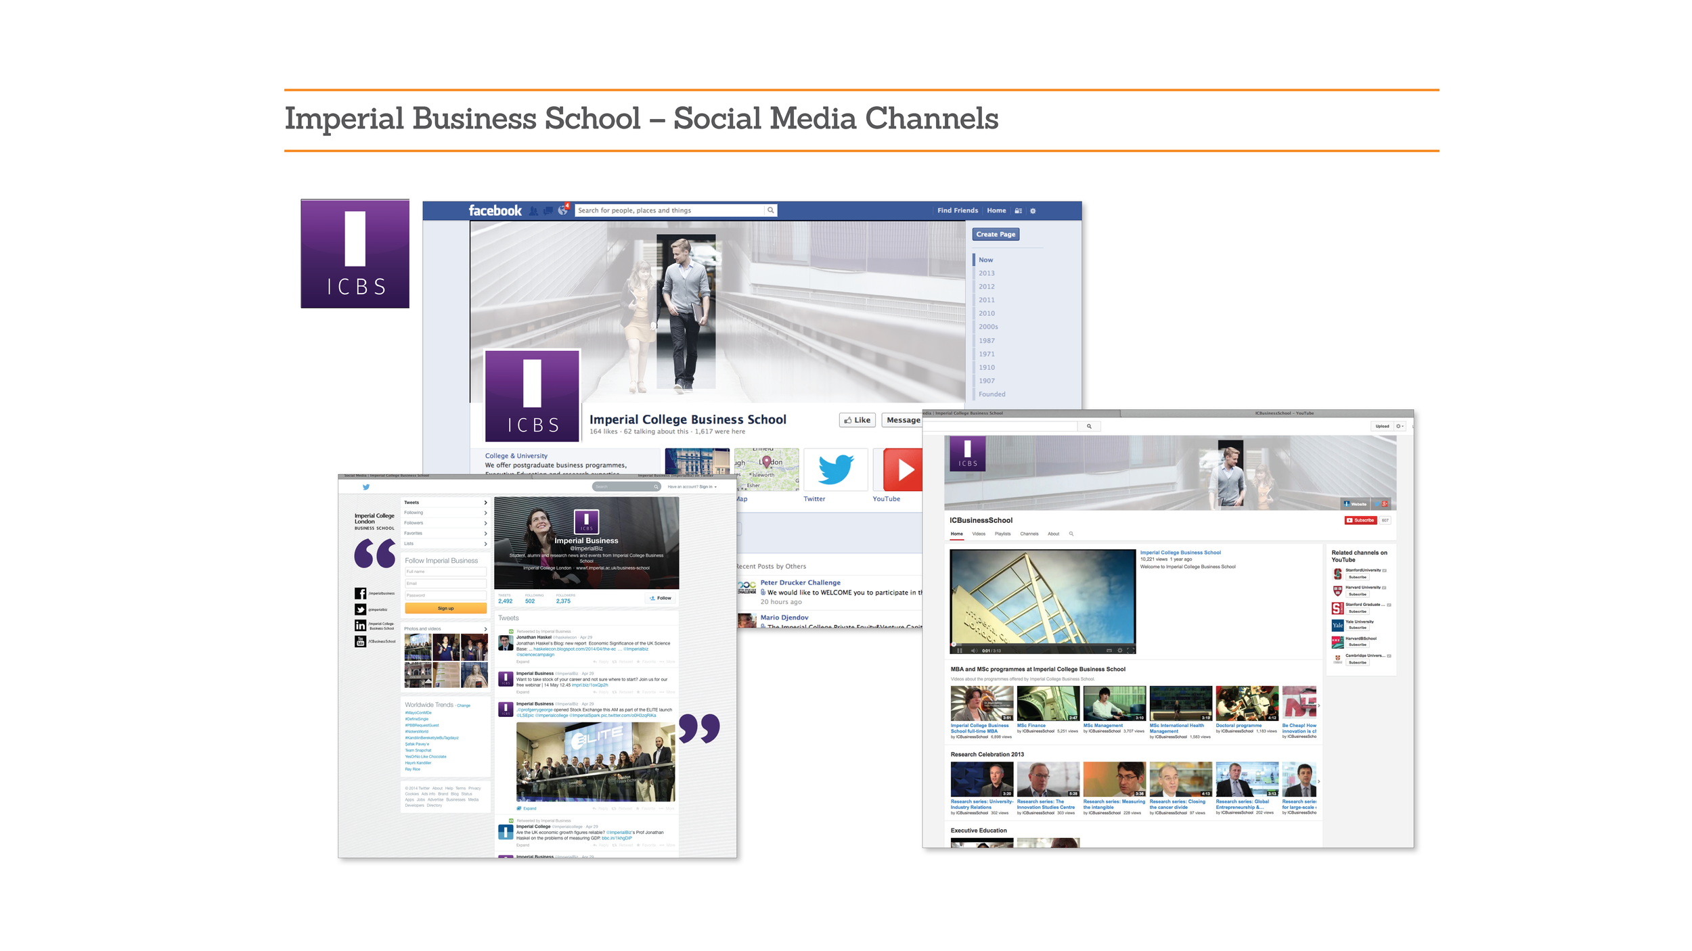
Task: Subscribe to the ICBusinessSchool YouTube channel
Action: tap(1360, 520)
